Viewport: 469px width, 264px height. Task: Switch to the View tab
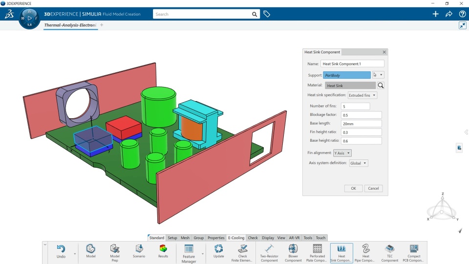(281, 238)
